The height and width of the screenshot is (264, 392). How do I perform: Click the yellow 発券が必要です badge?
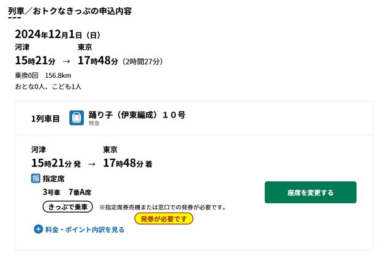(x=164, y=219)
